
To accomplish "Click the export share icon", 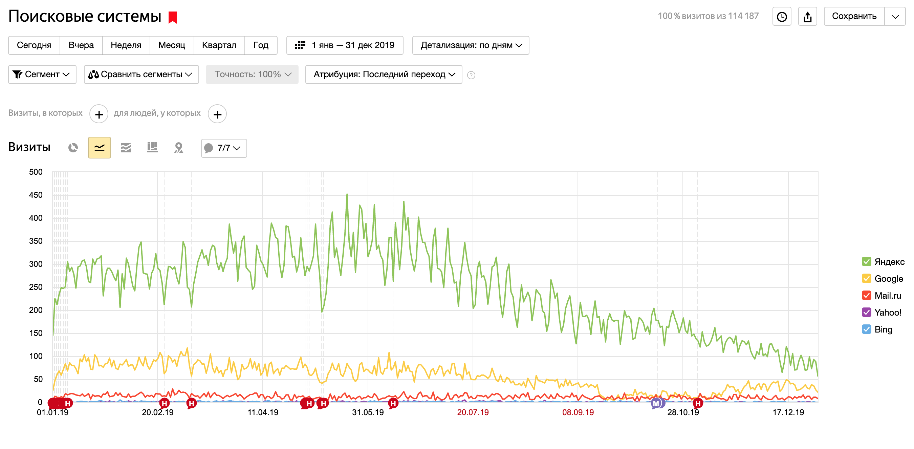I will [807, 17].
